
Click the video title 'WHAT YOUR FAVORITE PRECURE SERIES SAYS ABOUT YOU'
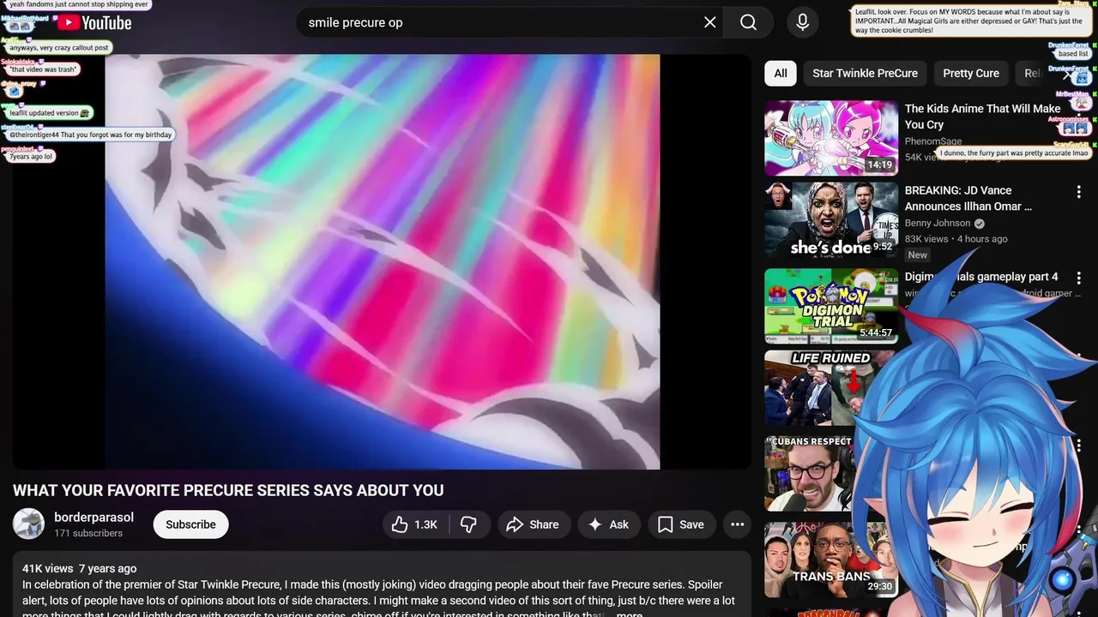click(228, 490)
